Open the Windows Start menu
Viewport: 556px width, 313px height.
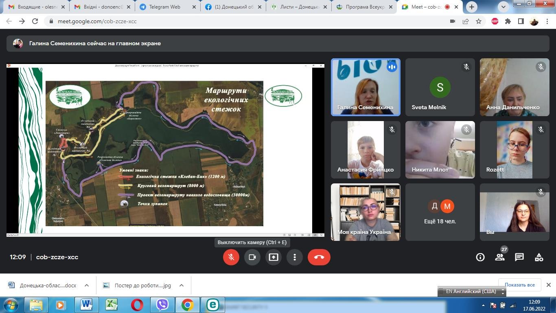tap(11, 305)
